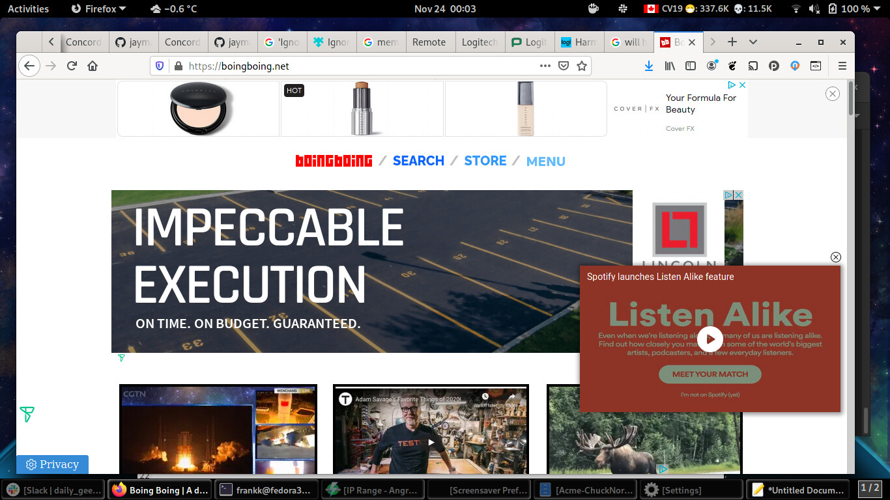Click the code-window extension icon
This screenshot has width=890, height=500.
(x=815, y=66)
